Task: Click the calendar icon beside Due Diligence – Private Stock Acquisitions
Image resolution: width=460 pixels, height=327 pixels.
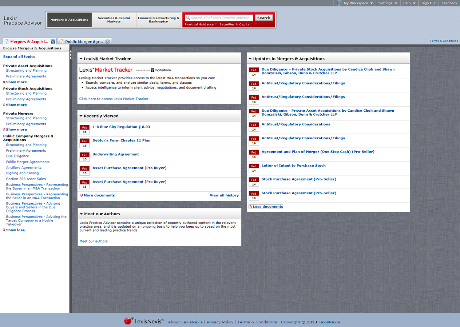Action: tap(254, 72)
